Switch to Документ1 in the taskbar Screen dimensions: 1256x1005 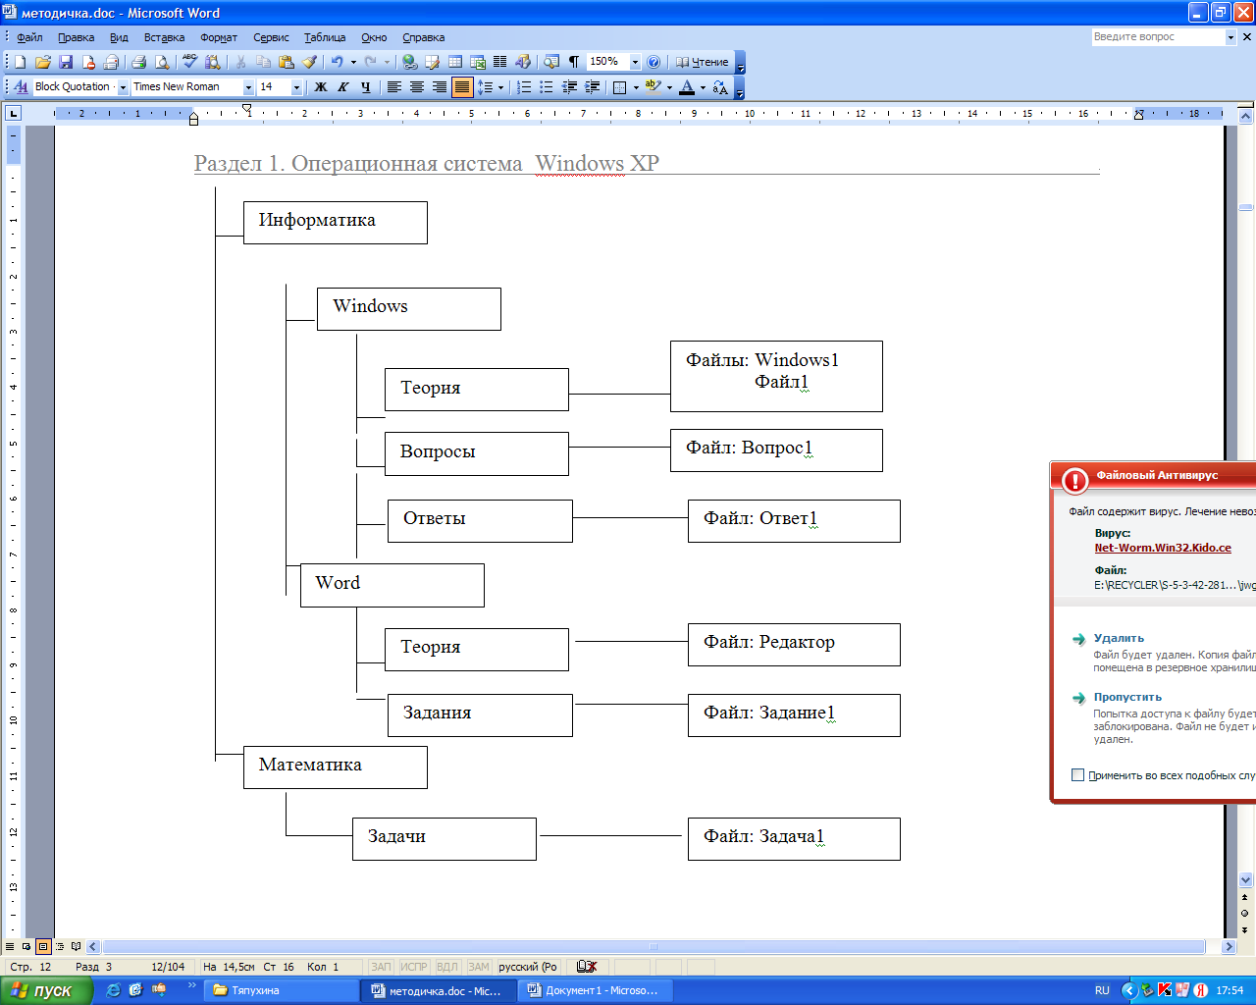pos(597,990)
